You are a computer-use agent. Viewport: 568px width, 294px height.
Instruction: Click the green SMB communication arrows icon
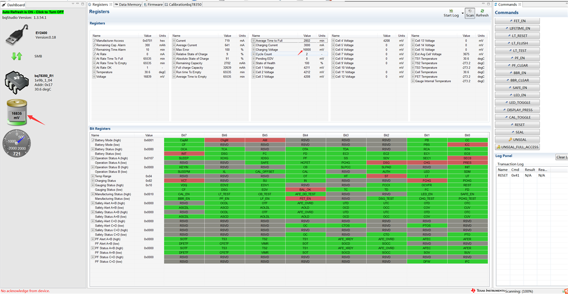pos(17,56)
